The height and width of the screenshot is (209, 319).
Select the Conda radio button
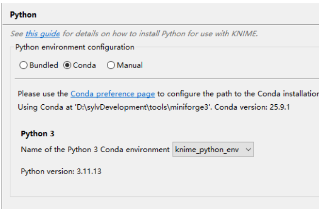tap(67, 65)
